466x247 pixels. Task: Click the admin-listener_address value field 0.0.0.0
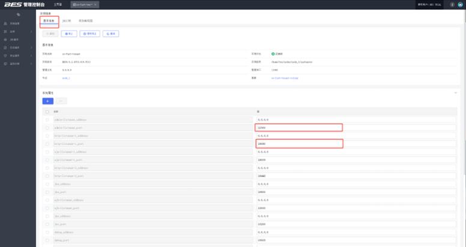pos(356,120)
